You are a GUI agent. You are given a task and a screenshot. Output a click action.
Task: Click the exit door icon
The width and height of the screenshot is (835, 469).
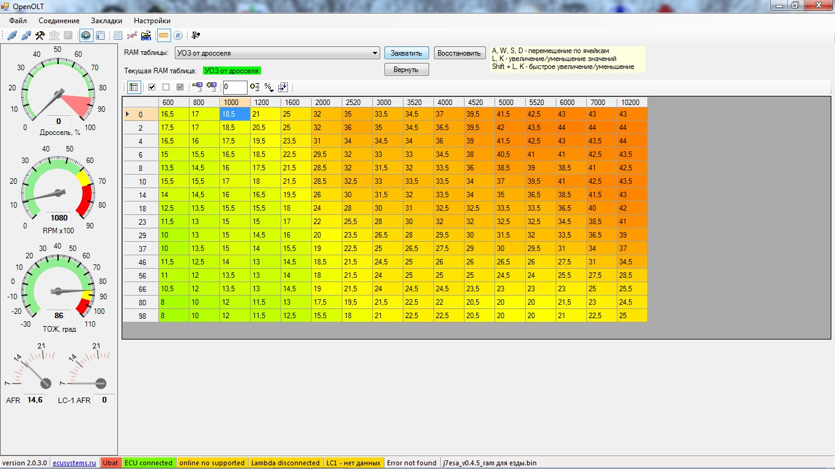pyautogui.click(x=196, y=35)
